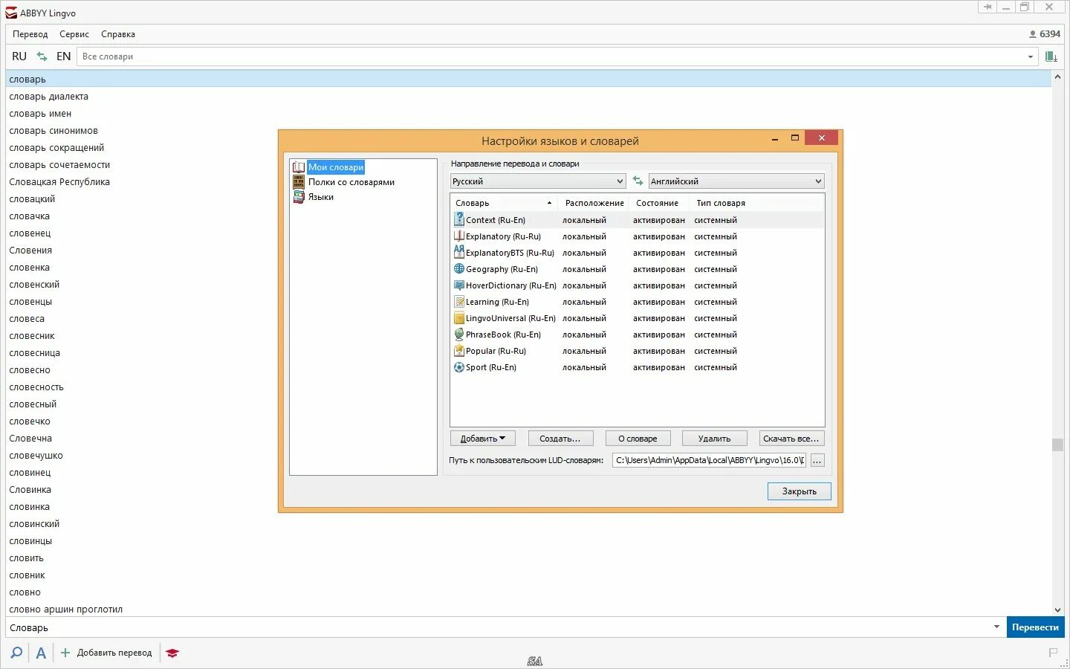Click the LingvoUniversal (Ru-En) dictionary icon
The image size is (1070, 669).
[x=459, y=317]
